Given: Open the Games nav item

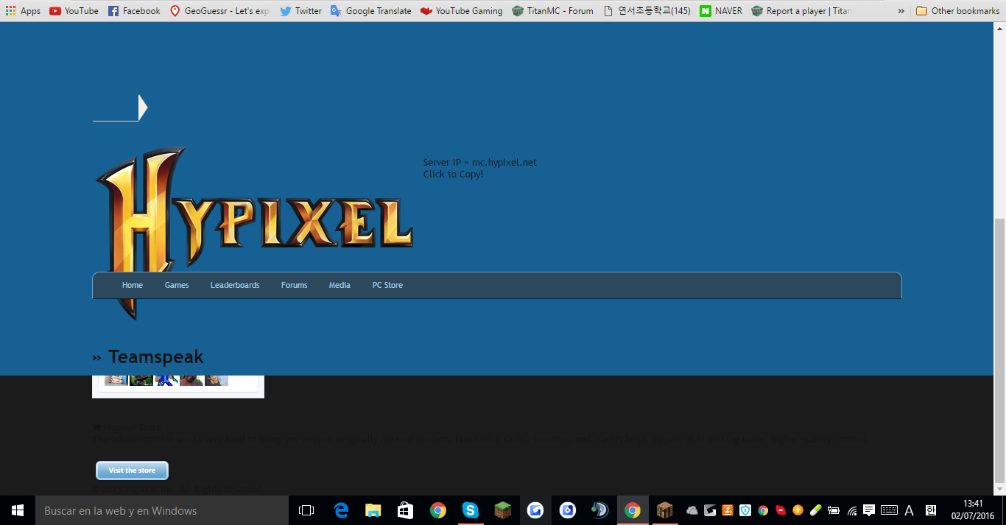Looking at the screenshot, I should coord(177,285).
